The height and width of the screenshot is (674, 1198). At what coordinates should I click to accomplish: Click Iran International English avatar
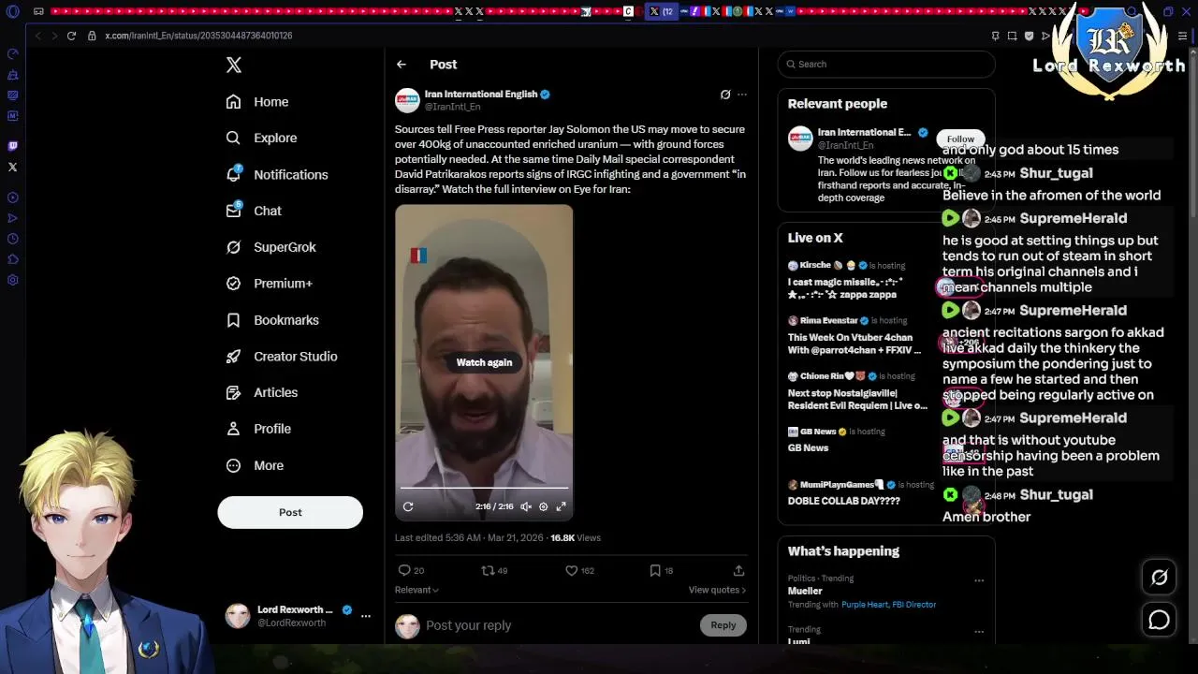point(407,100)
